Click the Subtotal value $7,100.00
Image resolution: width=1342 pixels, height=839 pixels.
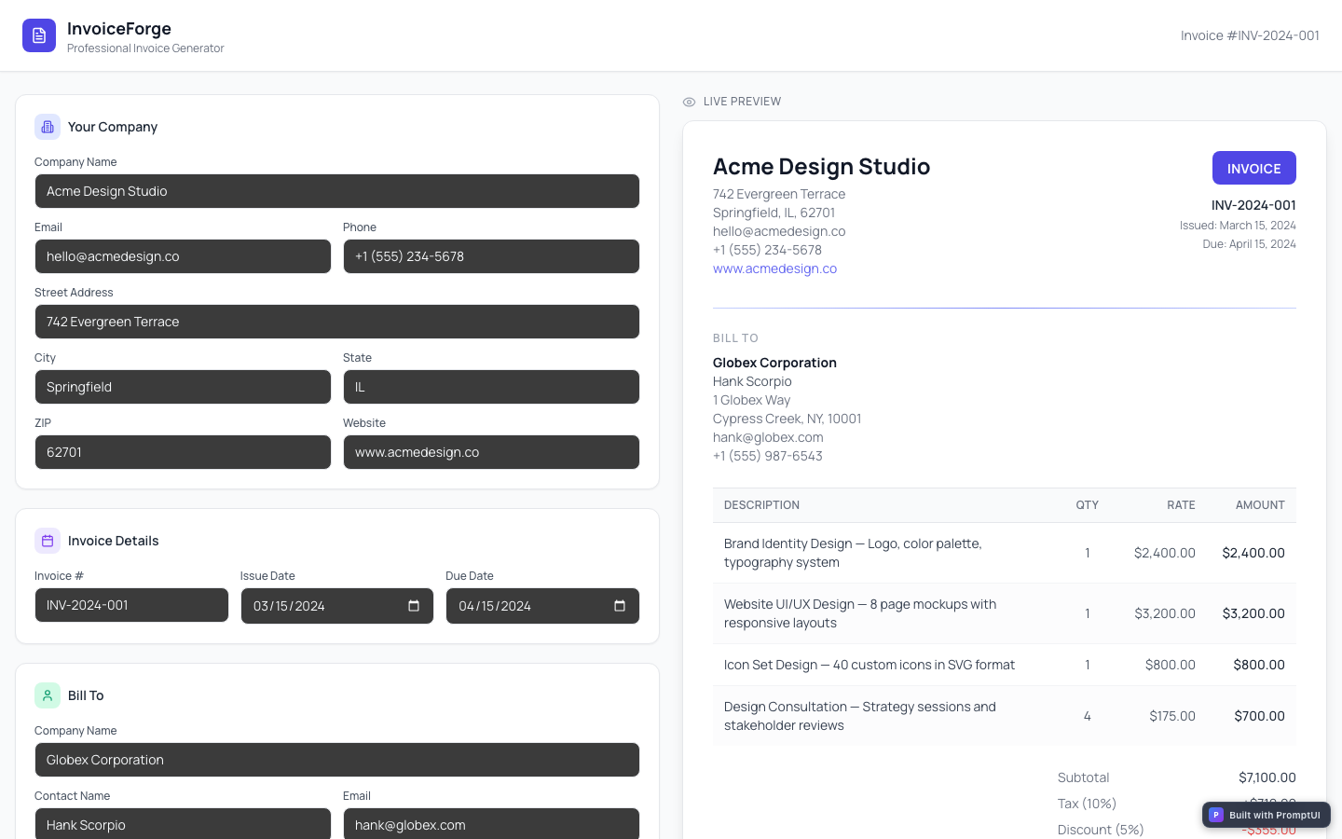click(x=1267, y=777)
